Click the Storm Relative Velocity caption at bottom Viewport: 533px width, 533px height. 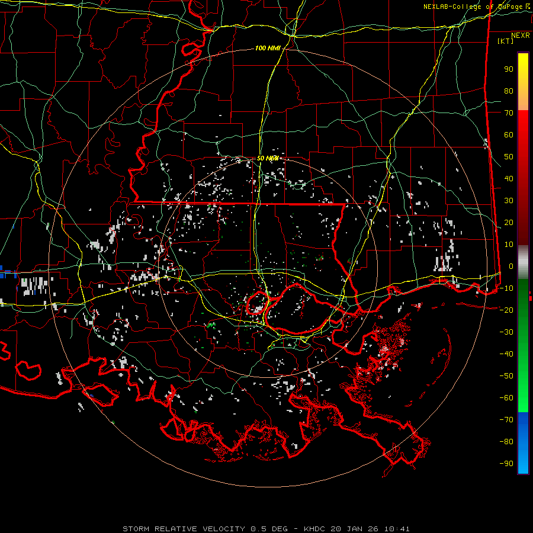click(266, 529)
